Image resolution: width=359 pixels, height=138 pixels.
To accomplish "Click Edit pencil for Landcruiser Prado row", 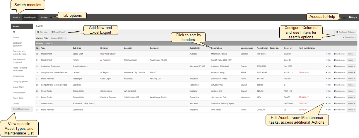I will 328,79.
